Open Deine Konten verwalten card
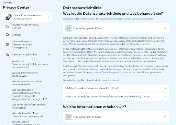This screenshot has height=125, width=176. (28, 17)
